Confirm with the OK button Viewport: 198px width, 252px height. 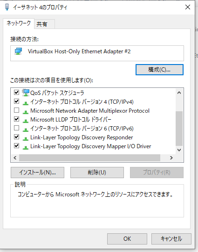(127, 239)
